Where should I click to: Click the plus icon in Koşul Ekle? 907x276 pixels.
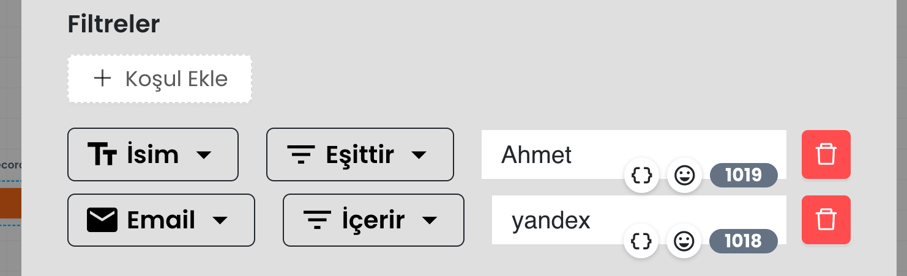pos(102,78)
